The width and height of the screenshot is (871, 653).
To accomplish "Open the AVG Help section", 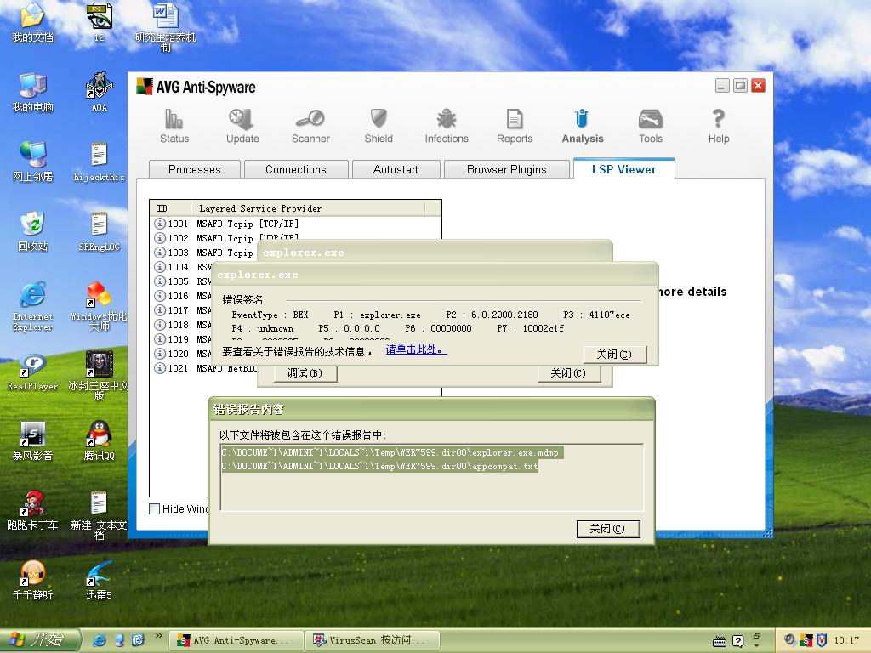I will coord(718,126).
